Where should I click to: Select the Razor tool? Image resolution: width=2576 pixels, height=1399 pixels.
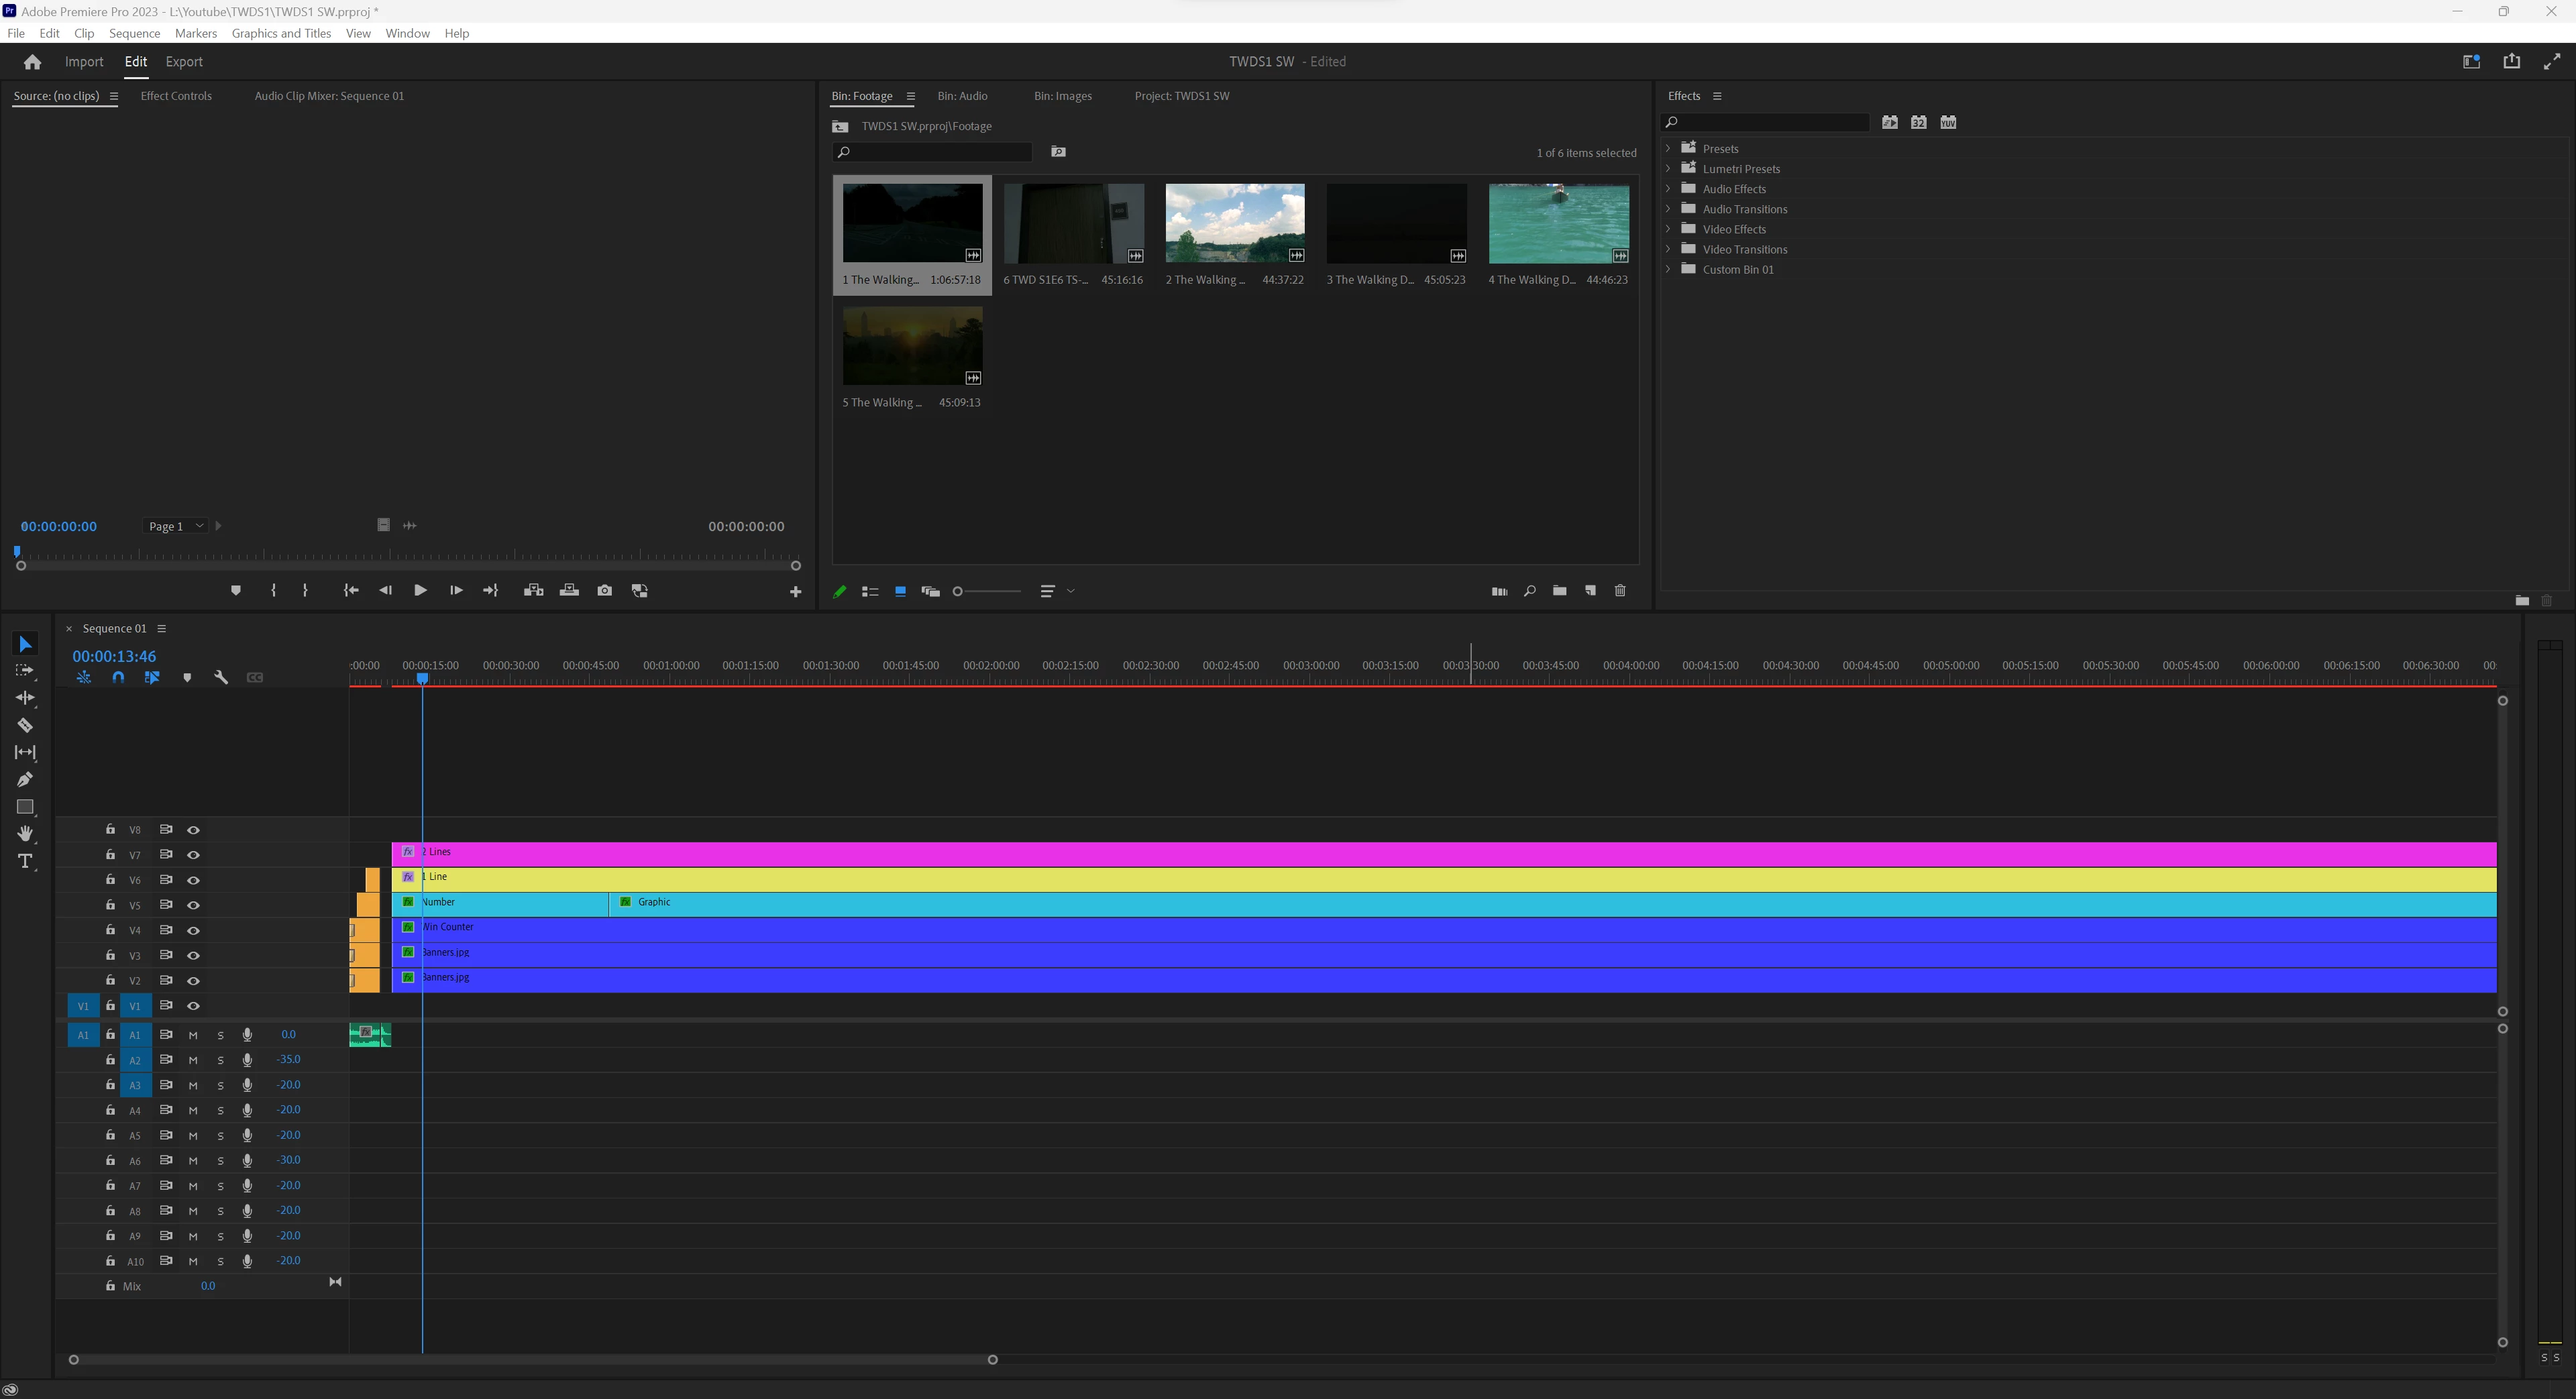pos(25,726)
